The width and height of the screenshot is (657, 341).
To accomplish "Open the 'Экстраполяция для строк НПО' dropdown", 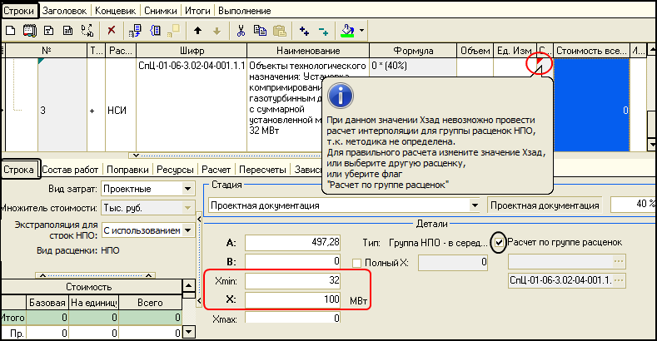I will click(x=187, y=230).
